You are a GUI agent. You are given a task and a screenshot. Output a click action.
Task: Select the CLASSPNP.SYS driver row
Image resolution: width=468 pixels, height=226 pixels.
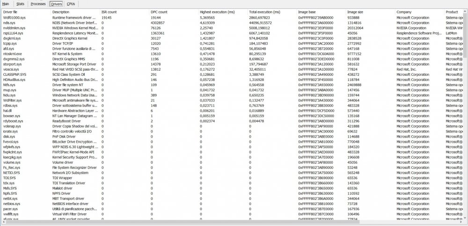point(232,75)
